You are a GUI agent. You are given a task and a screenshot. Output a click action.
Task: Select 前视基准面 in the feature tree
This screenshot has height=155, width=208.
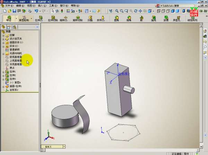16,57
